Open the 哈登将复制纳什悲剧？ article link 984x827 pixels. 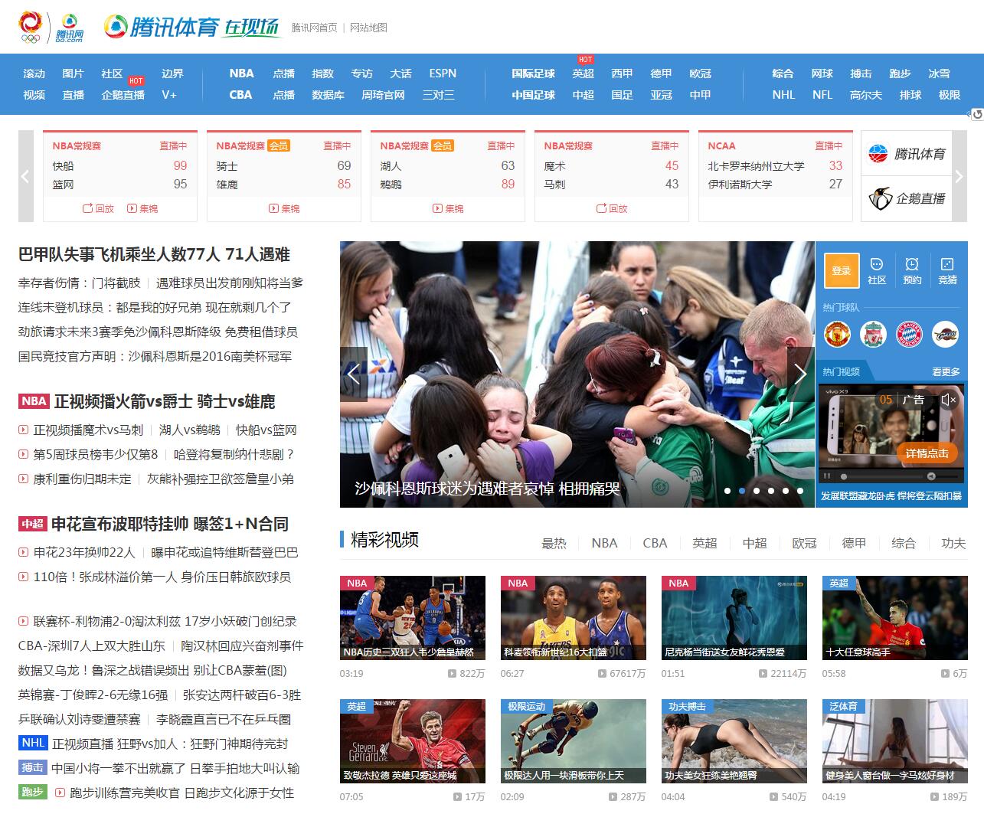coord(234,454)
